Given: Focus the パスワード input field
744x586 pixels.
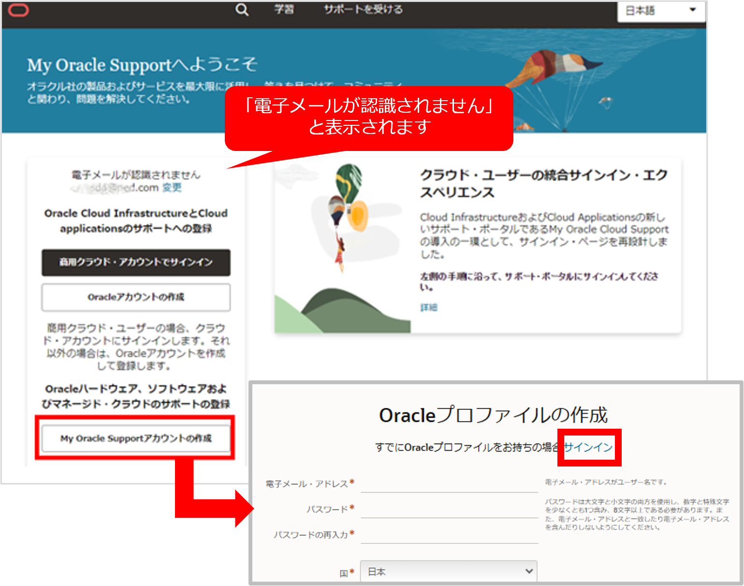Looking at the screenshot, I should click(449, 509).
